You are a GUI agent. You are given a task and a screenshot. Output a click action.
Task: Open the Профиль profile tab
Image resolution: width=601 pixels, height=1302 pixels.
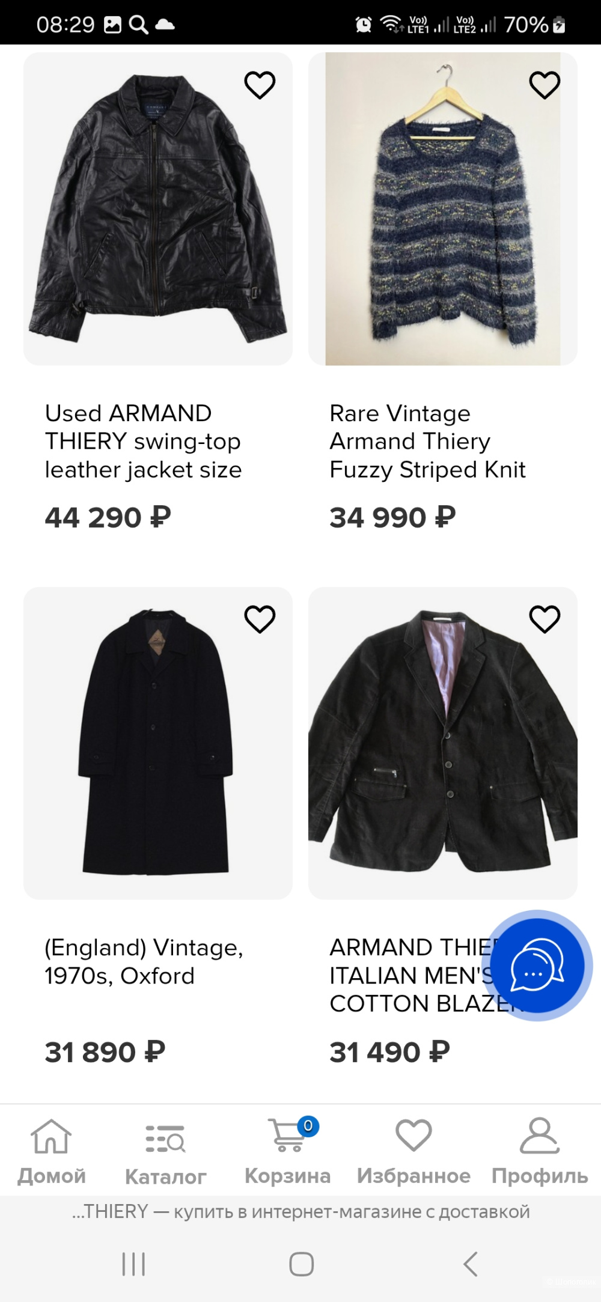click(x=539, y=1151)
